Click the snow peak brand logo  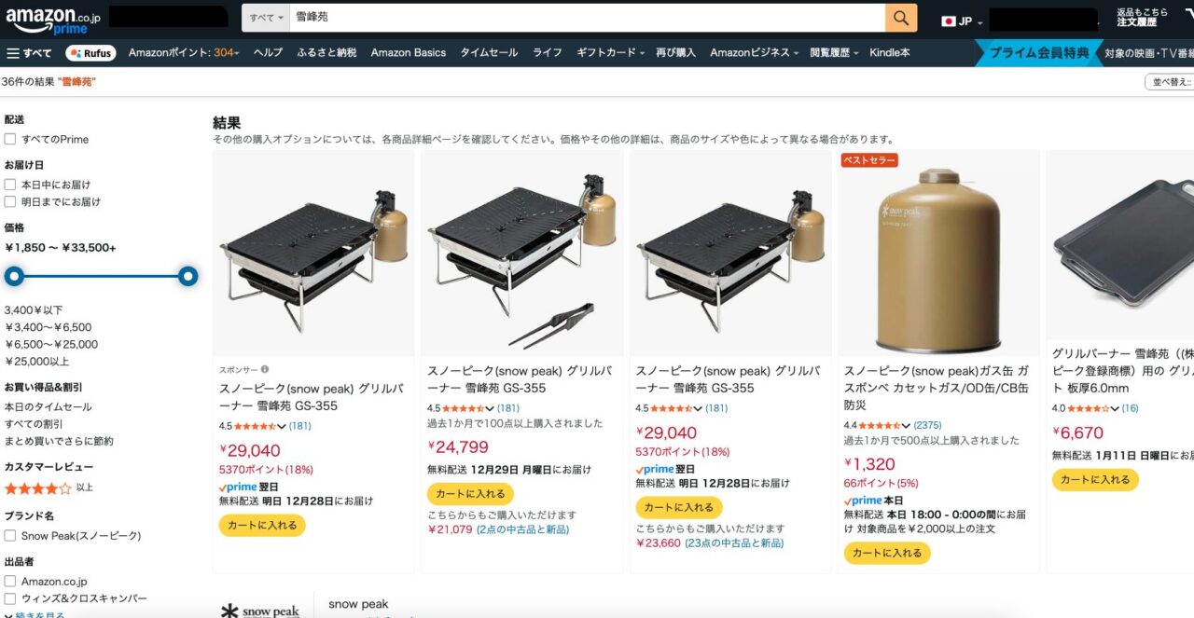(x=261, y=611)
